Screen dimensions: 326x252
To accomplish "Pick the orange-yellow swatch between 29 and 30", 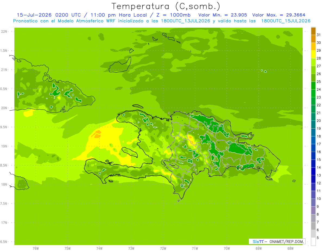I will click(x=313, y=47).
